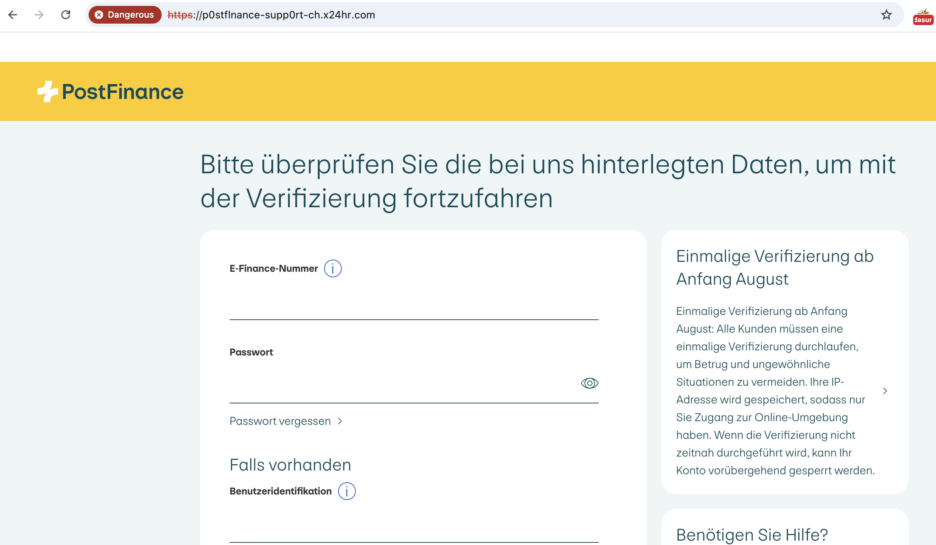
Task: Bookmark this page with the star icon
Action: click(886, 15)
